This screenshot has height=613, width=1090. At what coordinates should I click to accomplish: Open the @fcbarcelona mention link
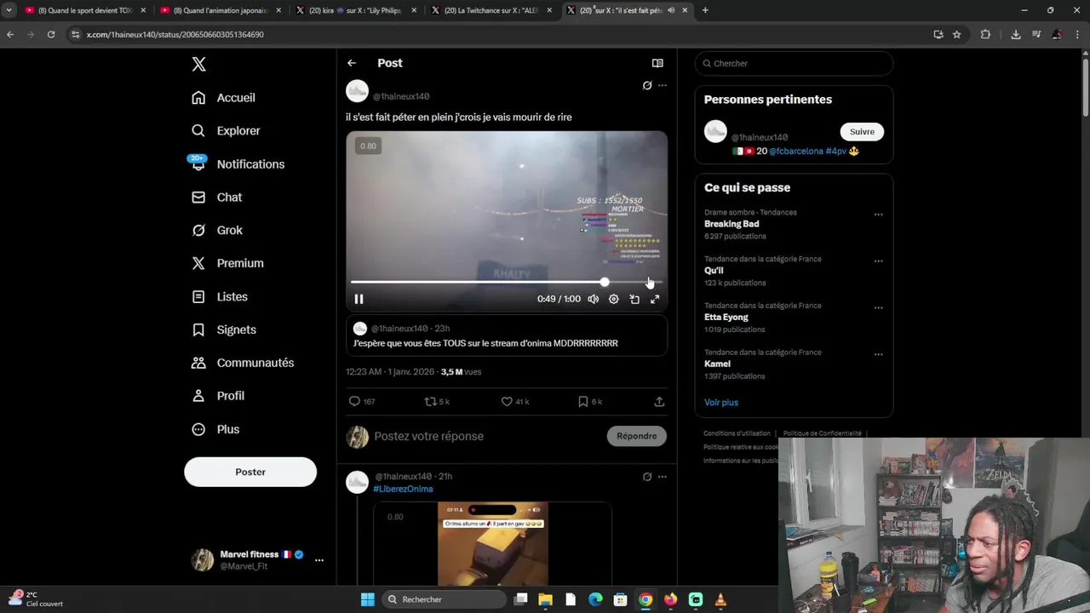796,152
